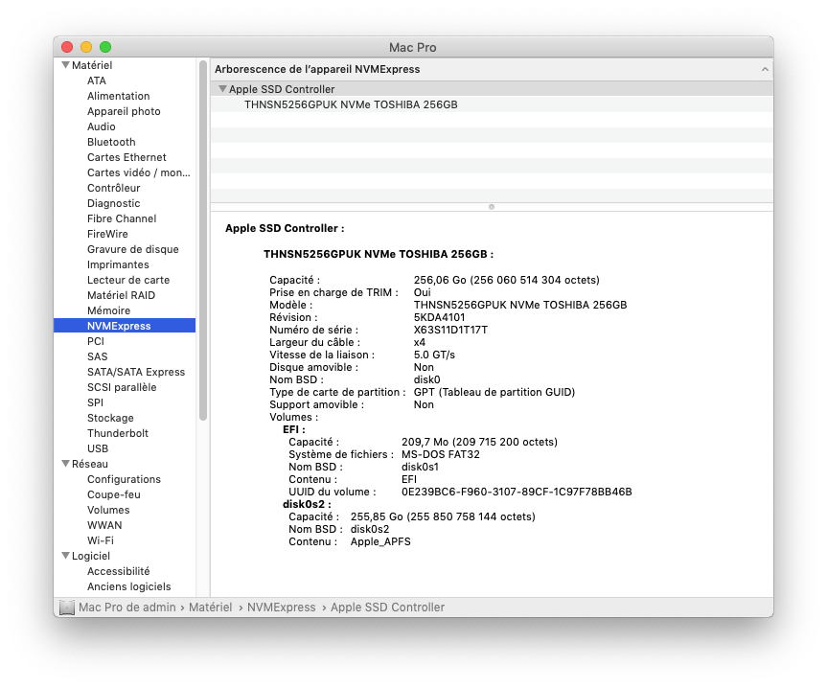This screenshot has height=688, width=827.
Task: Select Coupe-feu under Réseau
Action: click(x=114, y=494)
